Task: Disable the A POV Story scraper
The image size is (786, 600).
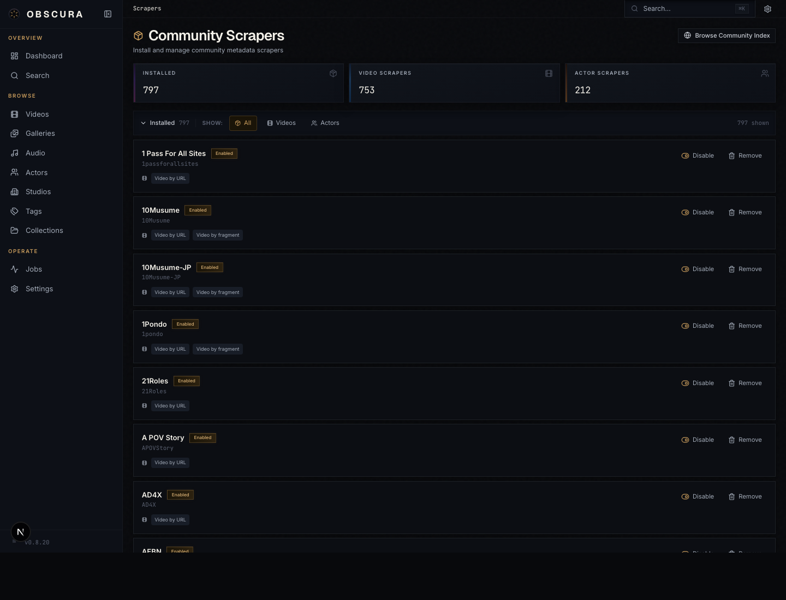Action: 698,440
